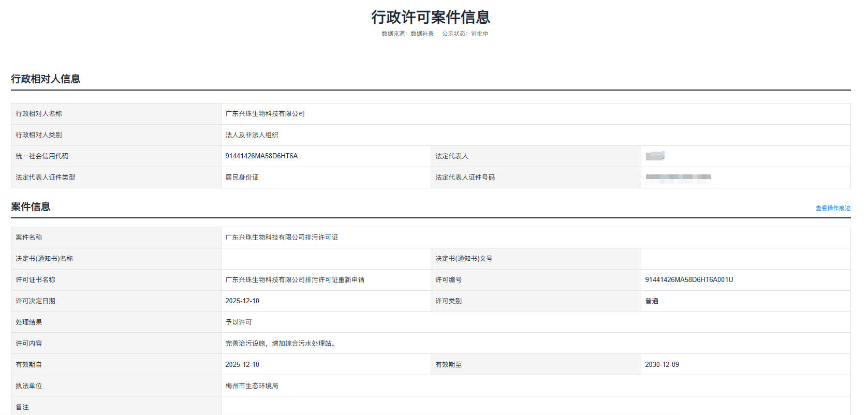Screen dimensions: 868x415
Task: Click the 行政许可案件信息 page title
Action: click(430, 17)
